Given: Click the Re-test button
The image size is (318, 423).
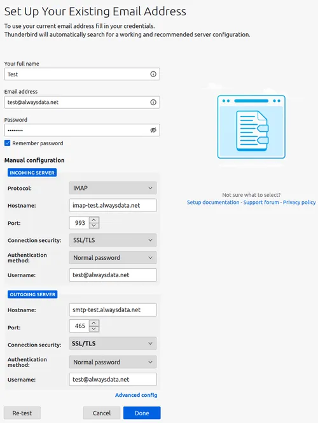Looking at the screenshot, I should (22, 413).
